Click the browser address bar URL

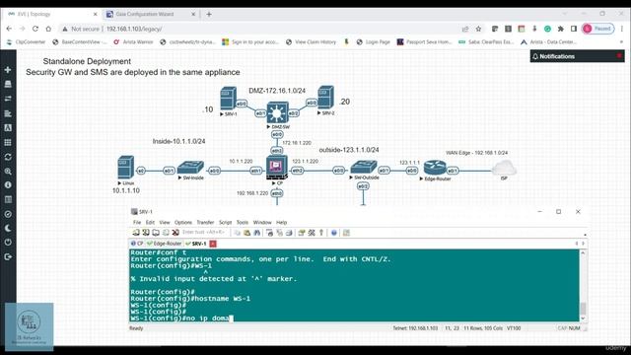[x=134, y=29]
